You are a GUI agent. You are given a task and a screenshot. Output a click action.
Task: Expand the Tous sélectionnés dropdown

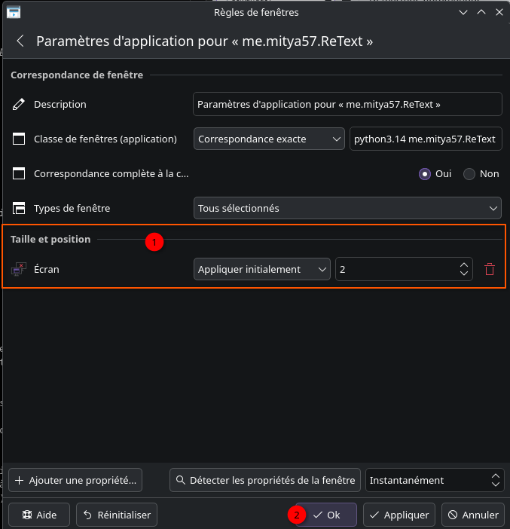[x=347, y=208]
